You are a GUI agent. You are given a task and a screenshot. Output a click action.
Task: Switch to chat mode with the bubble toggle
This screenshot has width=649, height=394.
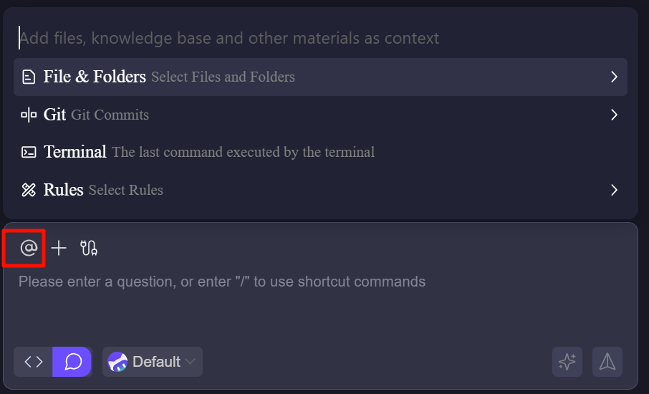pos(73,362)
